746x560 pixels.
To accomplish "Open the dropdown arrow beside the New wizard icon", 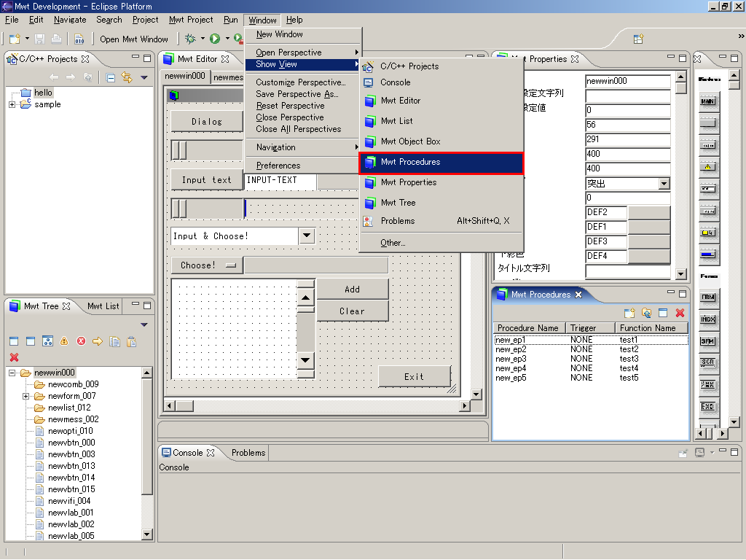I will [27, 39].
